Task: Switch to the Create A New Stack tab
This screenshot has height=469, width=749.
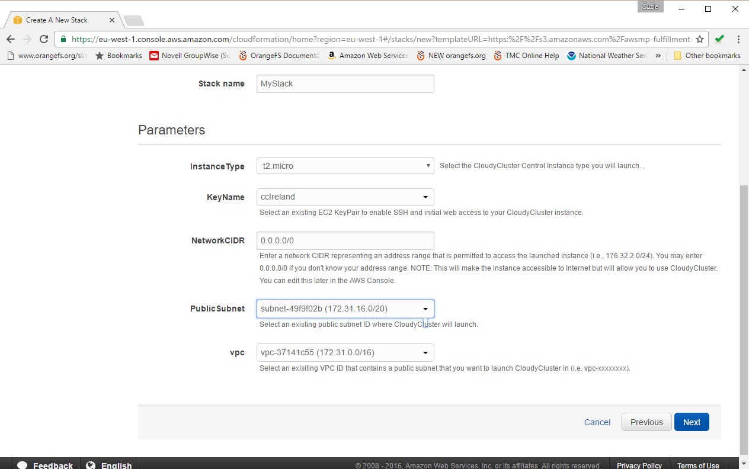Action: (56, 19)
